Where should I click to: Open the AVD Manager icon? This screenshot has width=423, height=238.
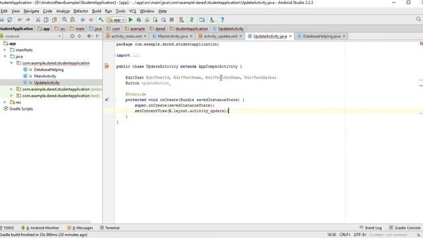(182, 20)
